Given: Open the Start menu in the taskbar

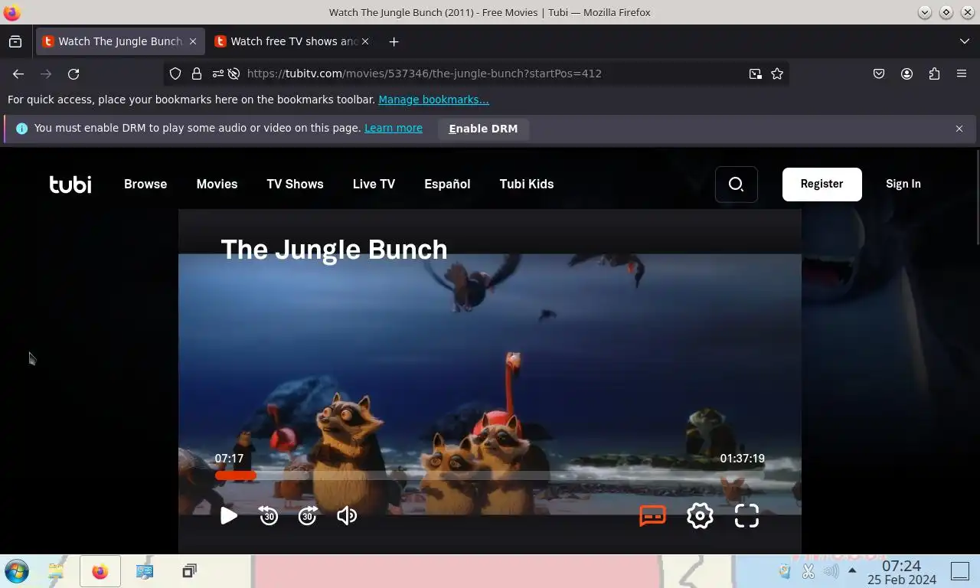Looking at the screenshot, I should point(16,571).
